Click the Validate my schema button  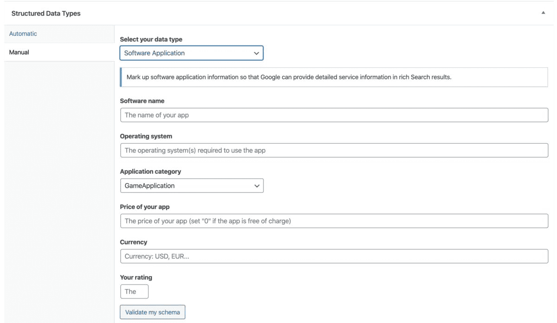click(153, 312)
